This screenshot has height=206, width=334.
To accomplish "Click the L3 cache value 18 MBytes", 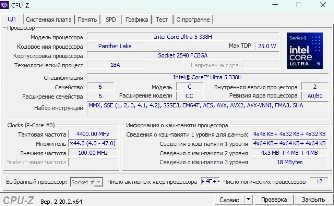I will (x=290, y=162).
